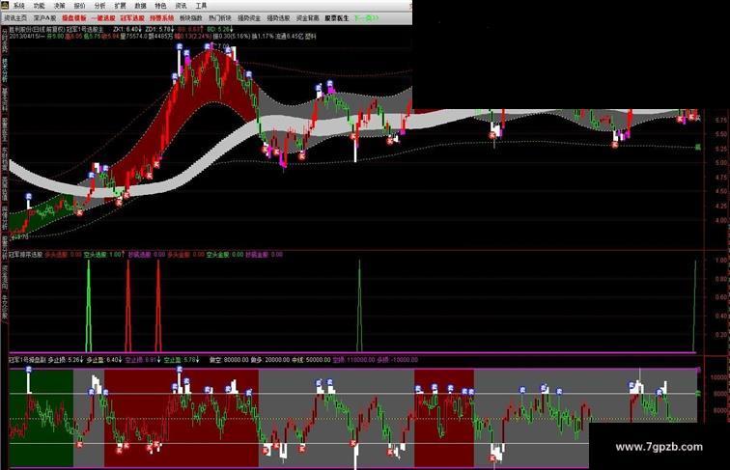Click the 一键选股 toolbar button
This screenshot has width=730, height=470.
(103, 18)
